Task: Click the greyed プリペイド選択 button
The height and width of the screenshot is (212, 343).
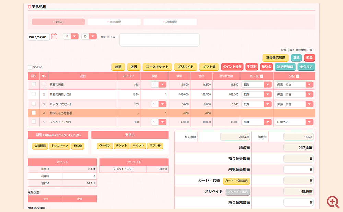Action: tap(238, 192)
